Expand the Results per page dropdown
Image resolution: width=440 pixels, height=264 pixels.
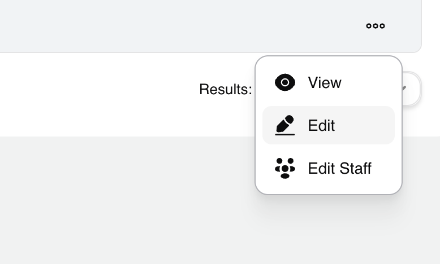coord(411,89)
